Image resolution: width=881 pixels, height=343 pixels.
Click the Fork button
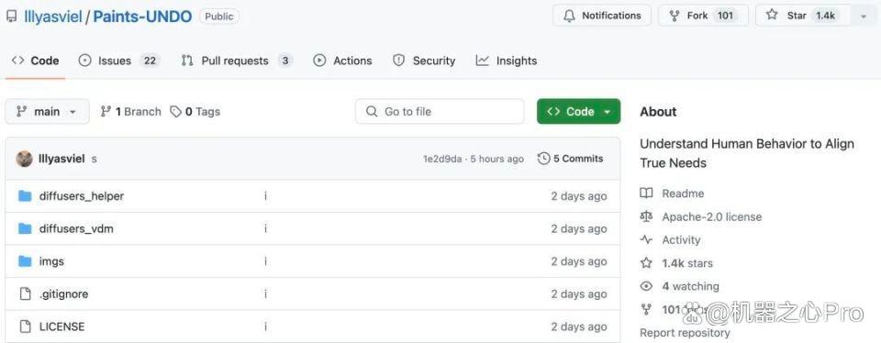703,16
